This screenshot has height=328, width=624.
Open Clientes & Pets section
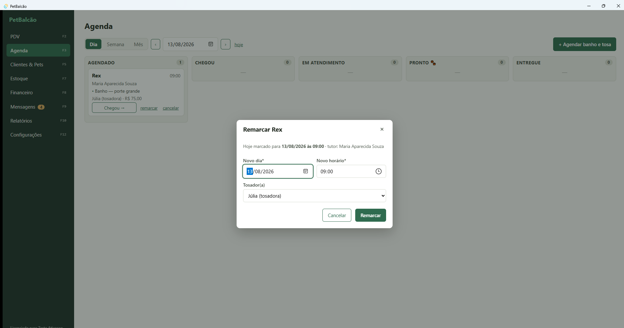[38, 64]
